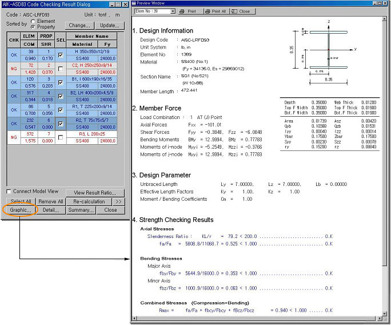The image size is (391, 325).
Task: Click member name R3, L 200x25
Action: (x=92, y=134)
